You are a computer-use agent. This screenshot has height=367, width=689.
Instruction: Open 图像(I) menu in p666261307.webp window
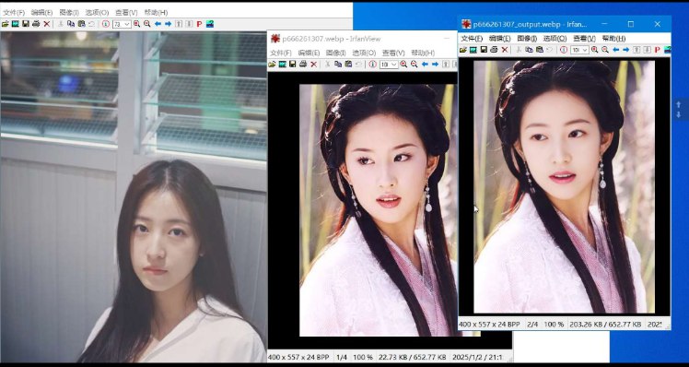coord(335,53)
